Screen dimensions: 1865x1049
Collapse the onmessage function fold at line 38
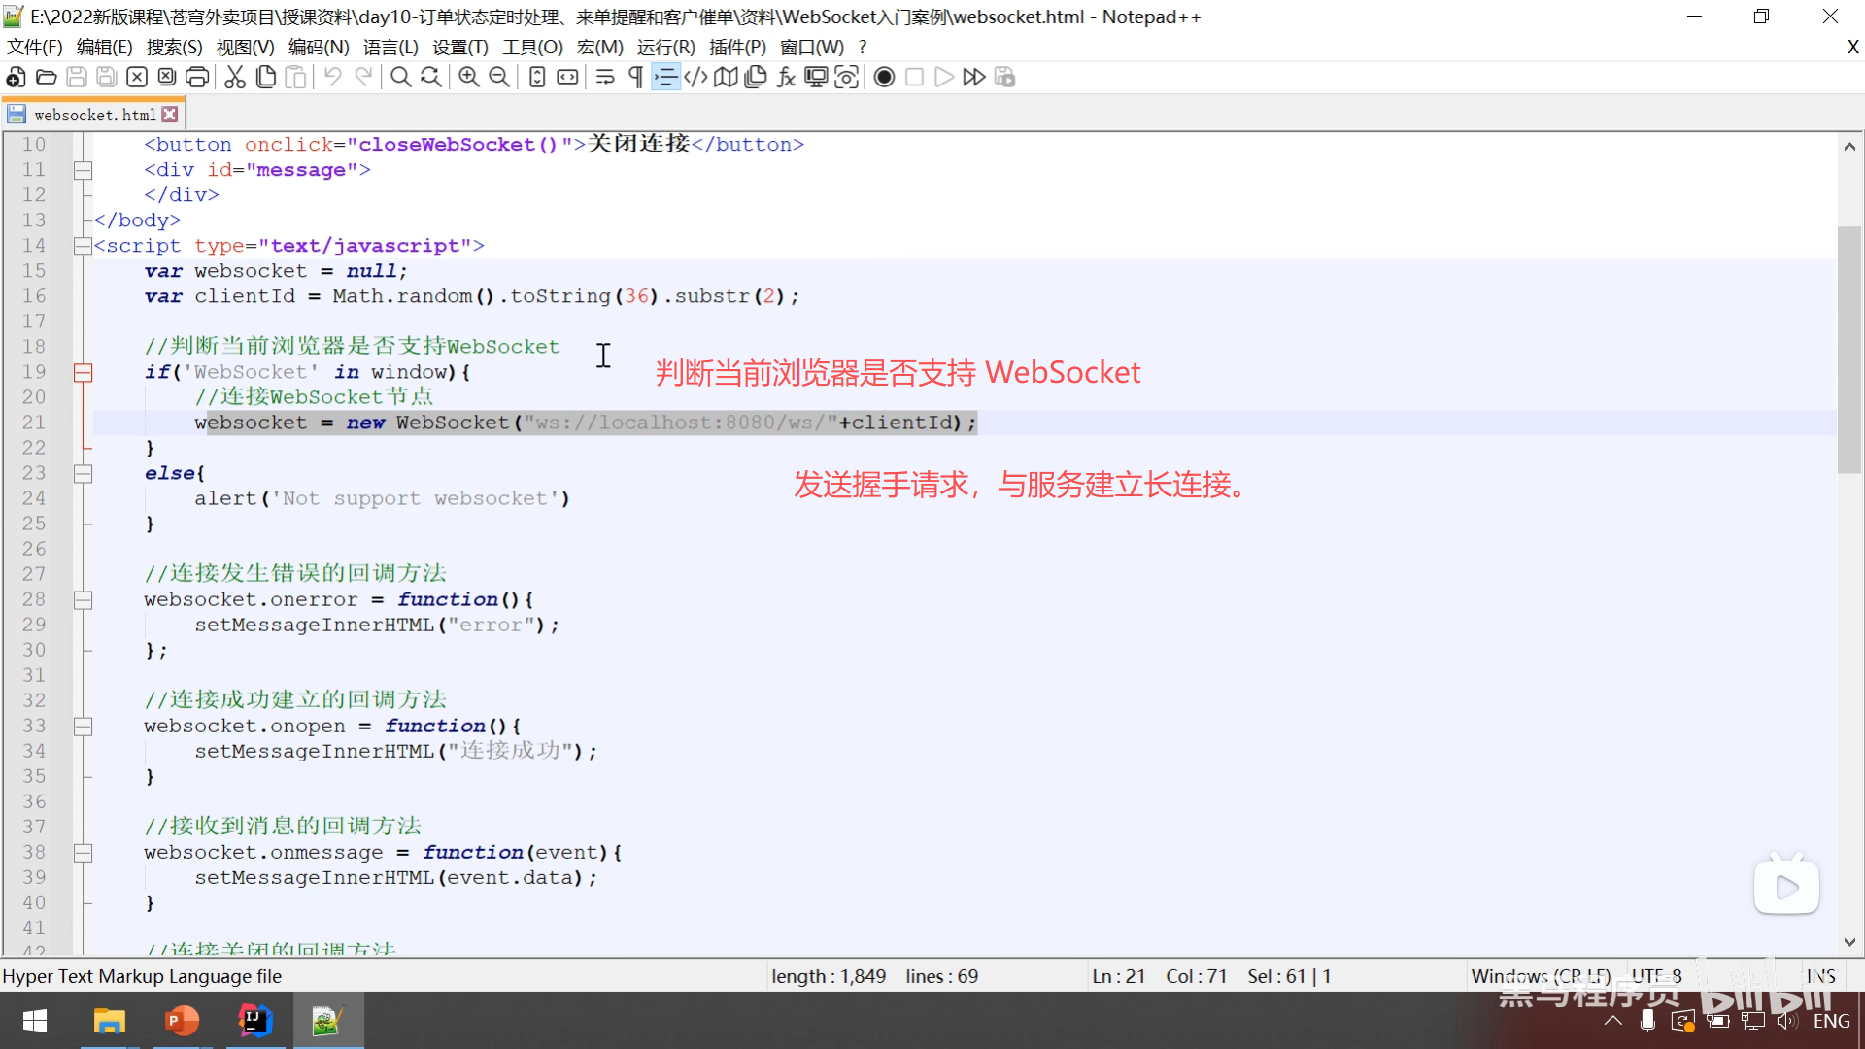pos(84,852)
